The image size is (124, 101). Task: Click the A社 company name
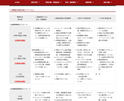point(20,33)
